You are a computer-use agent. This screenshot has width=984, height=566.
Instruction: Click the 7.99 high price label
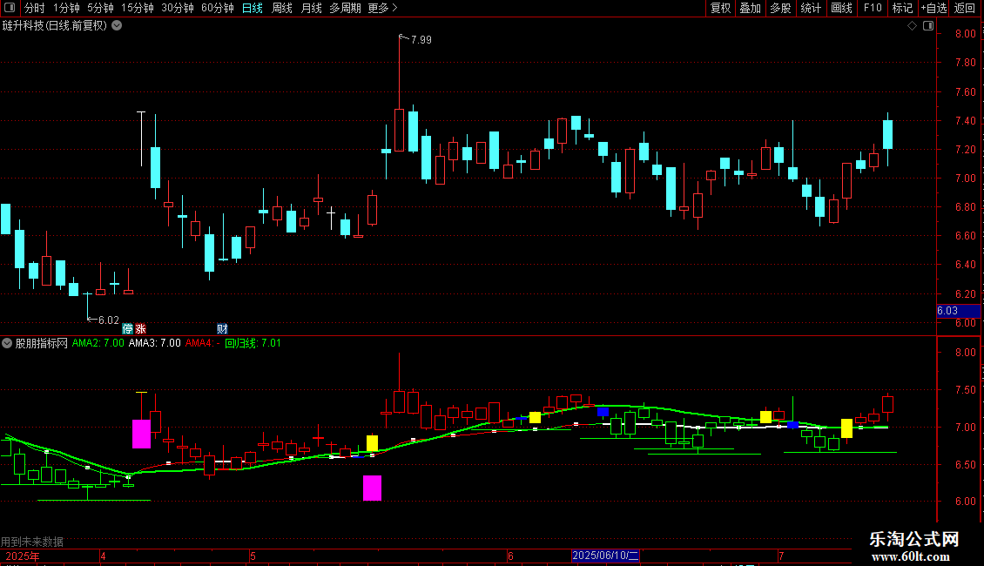tap(421, 39)
